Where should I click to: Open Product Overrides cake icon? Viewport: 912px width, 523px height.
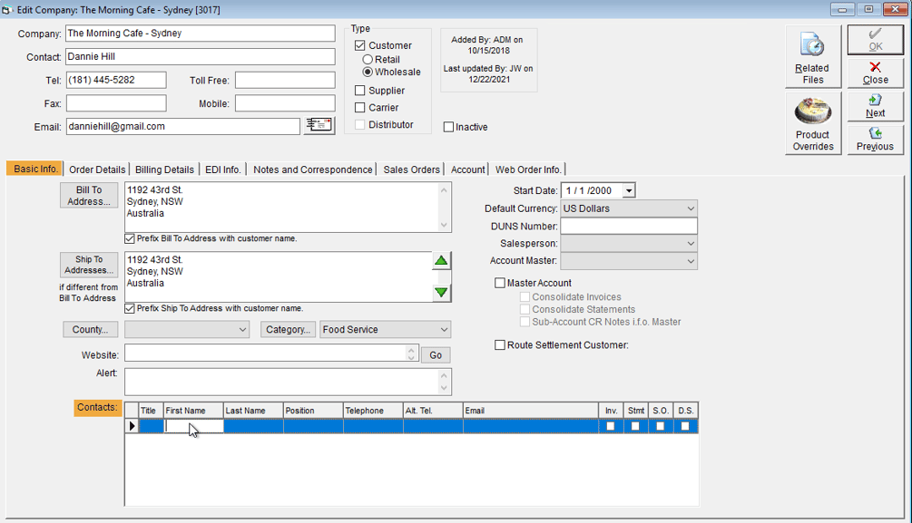point(812,123)
